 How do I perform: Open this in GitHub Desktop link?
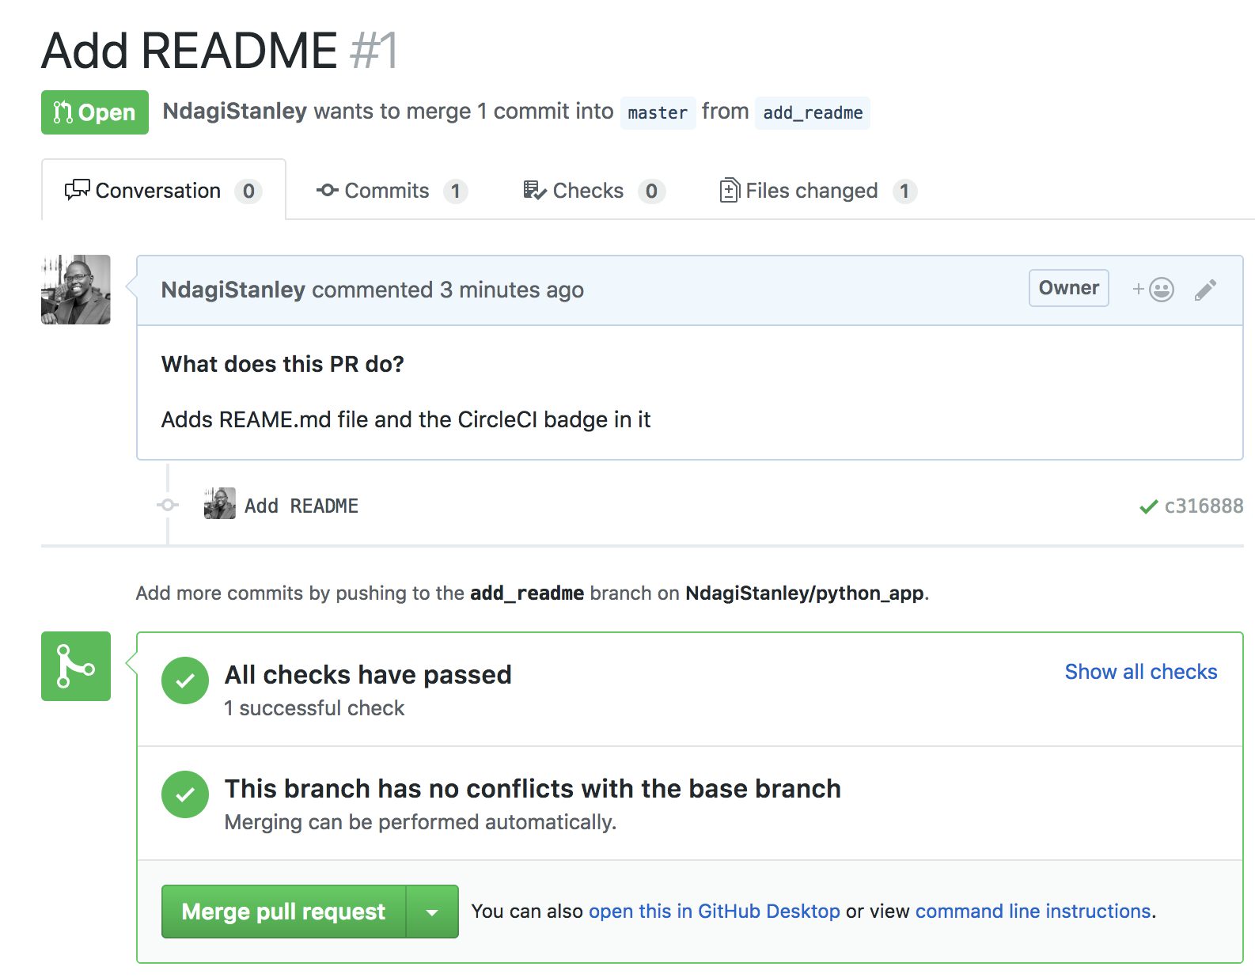coord(714,912)
